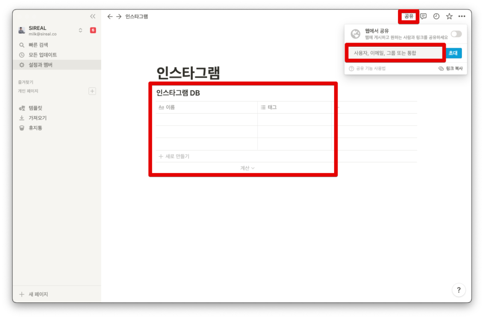Click the 즐겨찾기 section label

[x=26, y=82]
